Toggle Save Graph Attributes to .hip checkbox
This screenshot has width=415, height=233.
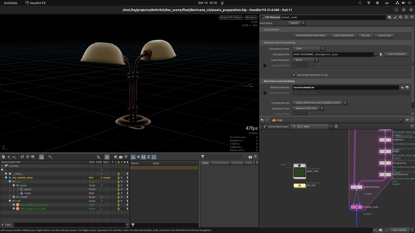[294, 75]
